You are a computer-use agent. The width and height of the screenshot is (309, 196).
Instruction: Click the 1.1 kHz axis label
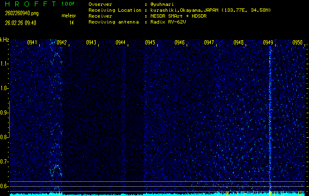click(3, 64)
